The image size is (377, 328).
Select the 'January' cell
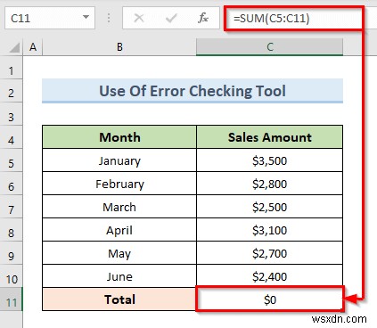coord(119,160)
